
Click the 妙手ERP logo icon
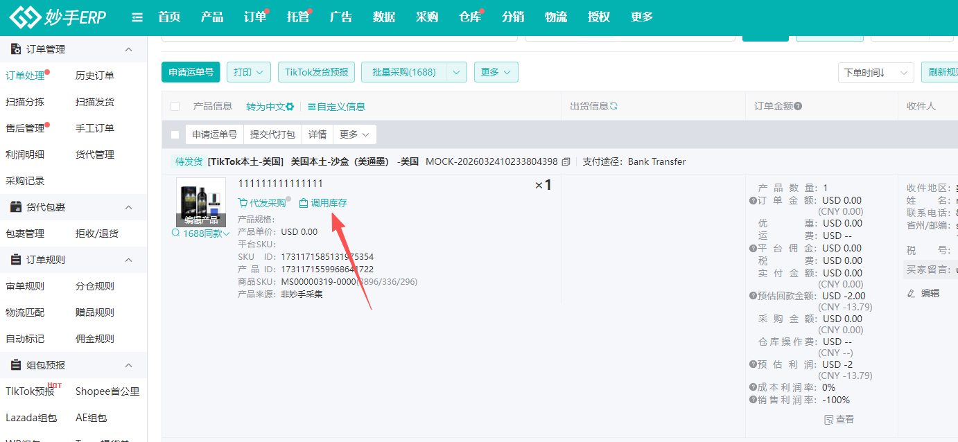(x=26, y=17)
